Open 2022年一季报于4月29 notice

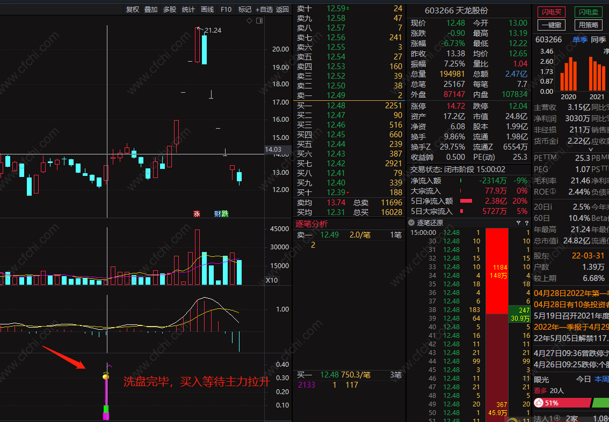click(x=571, y=327)
